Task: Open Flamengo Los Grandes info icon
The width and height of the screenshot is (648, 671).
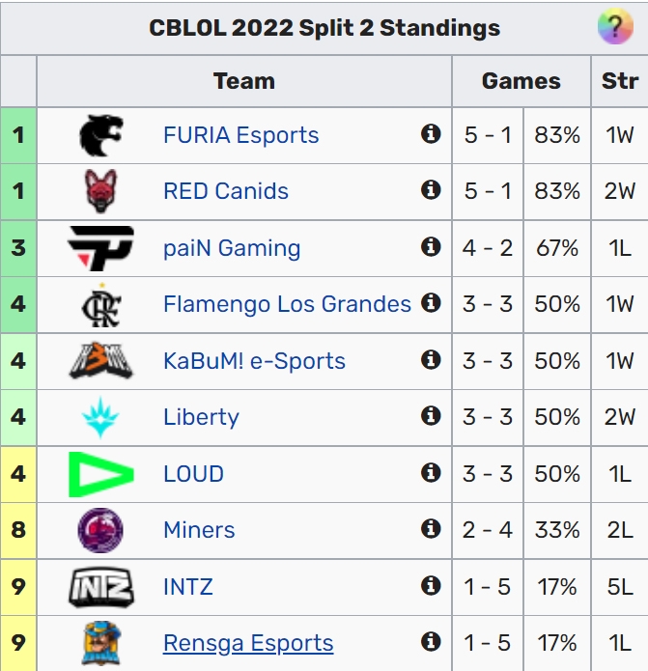Action: coord(431,303)
